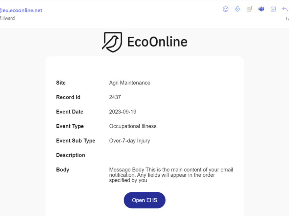Click the Agri Maintenance site value
The width and height of the screenshot is (289, 216).
[130, 83]
